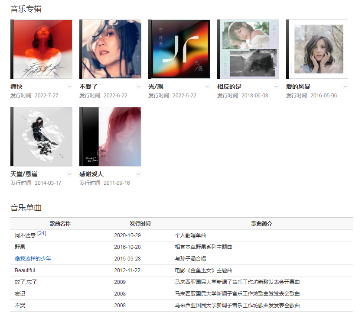The height and width of the screenshot is (312, 362).
Task: Open the 爱的风暴 album cover
Action: pyautogui.click(x=317, y=49)
